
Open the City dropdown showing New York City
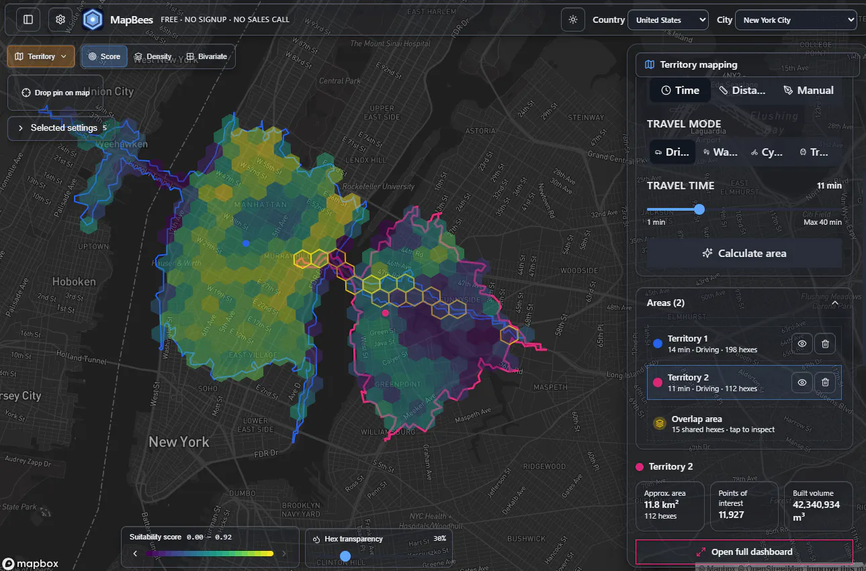click(x=795, y=20)
